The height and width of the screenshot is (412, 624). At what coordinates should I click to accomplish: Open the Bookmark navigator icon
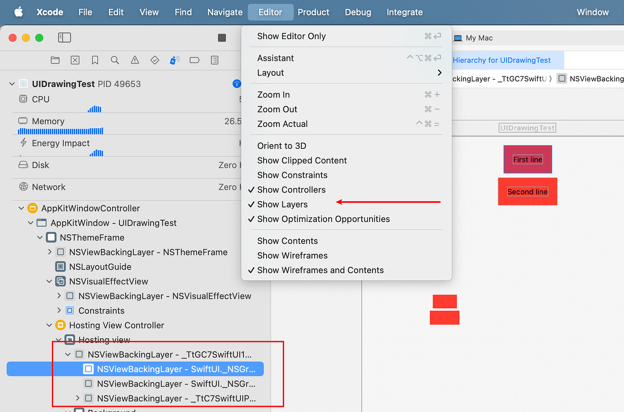(x=95, y=60)
